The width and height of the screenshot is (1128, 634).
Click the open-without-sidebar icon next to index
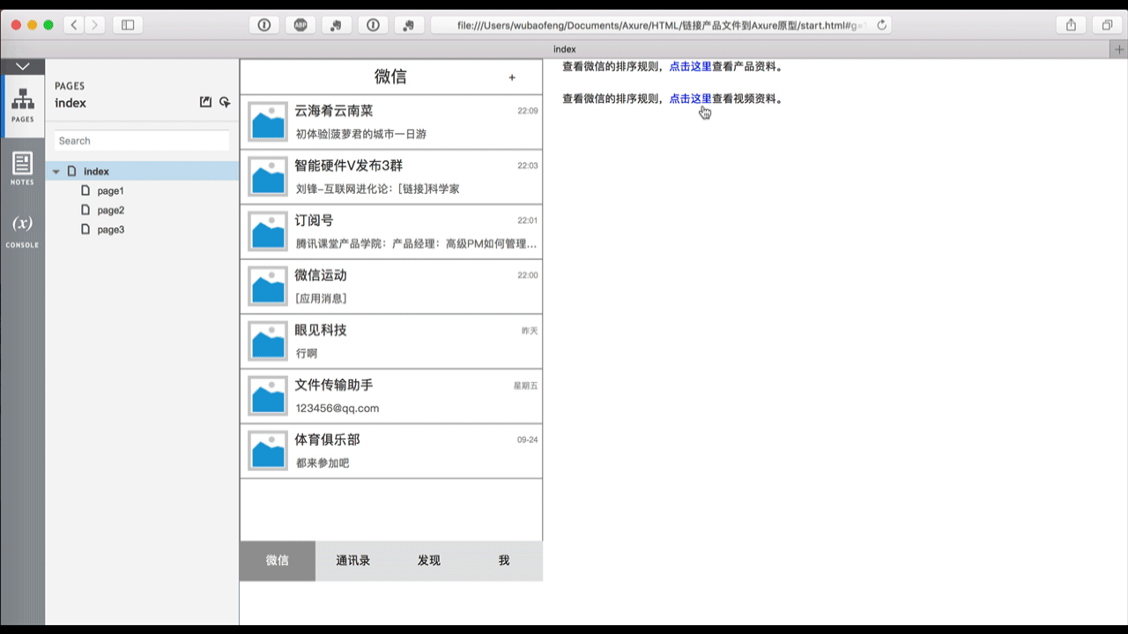(206, 102)
